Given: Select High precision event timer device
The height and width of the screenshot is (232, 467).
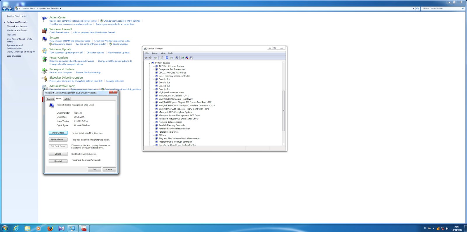Looking at the screenshot, I should coord(171,93).
